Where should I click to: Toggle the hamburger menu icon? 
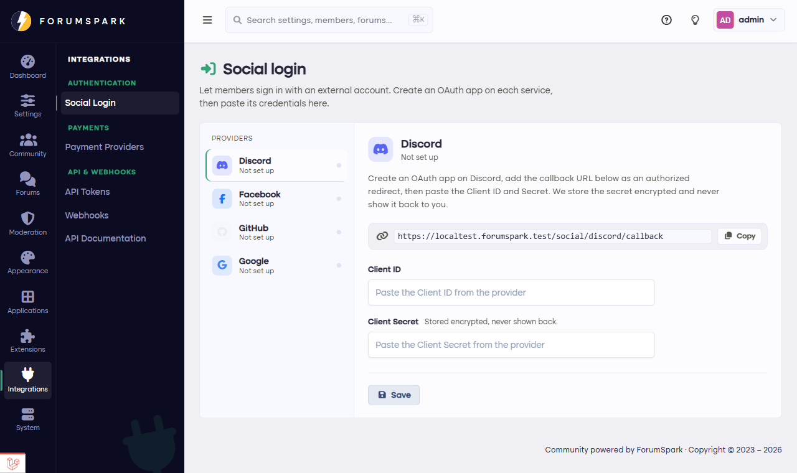pyautogui.click(x=207, y=20)
